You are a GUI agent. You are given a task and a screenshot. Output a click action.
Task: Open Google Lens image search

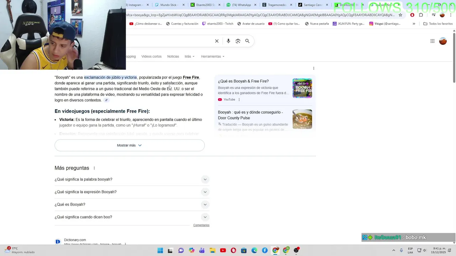tap(238, 41)
